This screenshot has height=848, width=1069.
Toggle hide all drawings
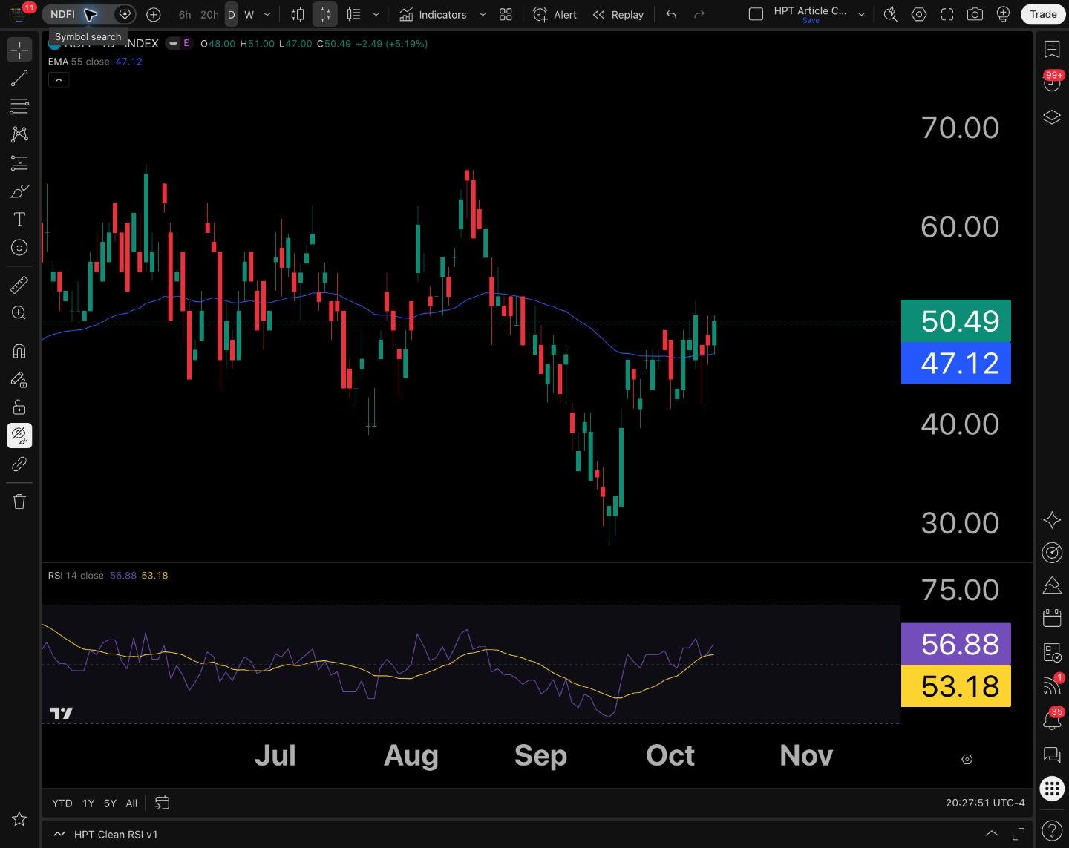click(x=19, y=435)
